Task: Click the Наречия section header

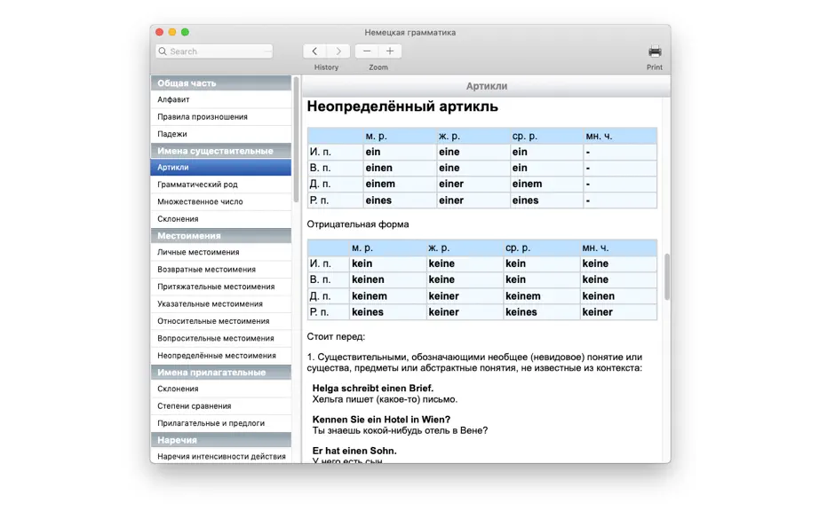Action: coord(221,440)
